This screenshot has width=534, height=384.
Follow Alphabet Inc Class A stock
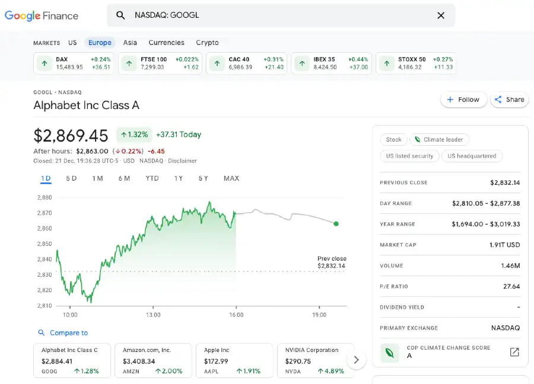tap(463, 100)
